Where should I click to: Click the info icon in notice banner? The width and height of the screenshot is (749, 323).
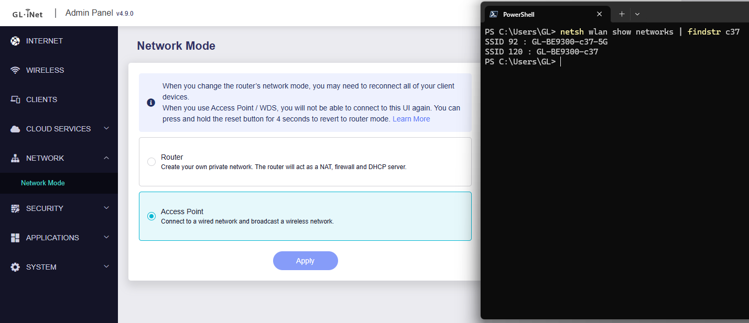(151, 103)
